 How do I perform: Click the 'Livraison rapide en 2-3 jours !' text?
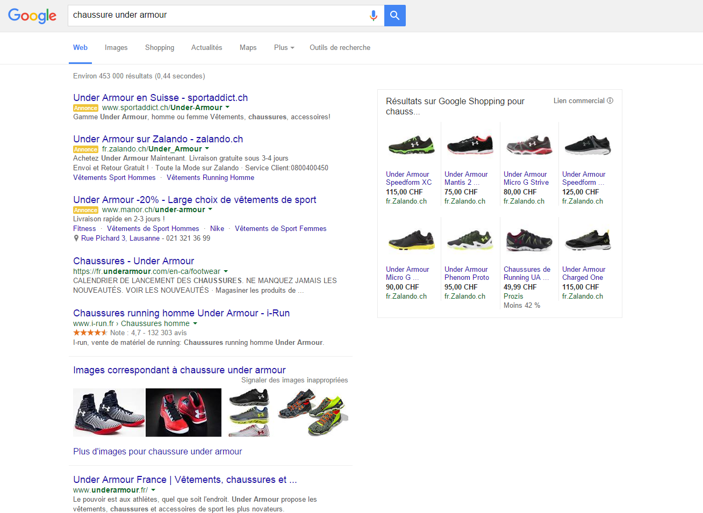(x=119, y=219)
